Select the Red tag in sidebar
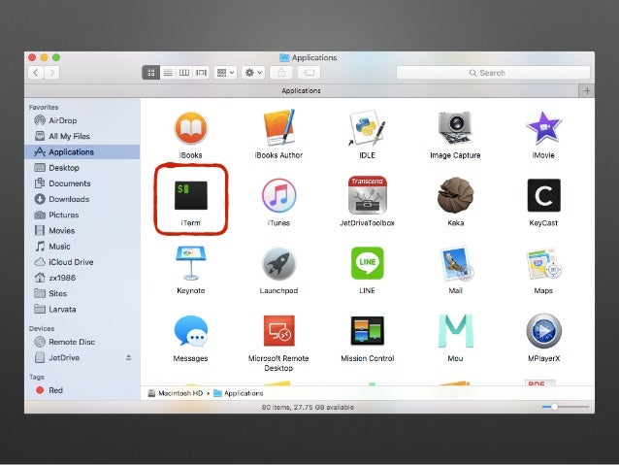 [82, 390]
